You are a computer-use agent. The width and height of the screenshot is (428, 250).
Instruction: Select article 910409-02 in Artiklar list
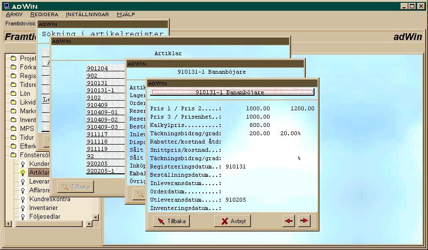pos(105,120)
